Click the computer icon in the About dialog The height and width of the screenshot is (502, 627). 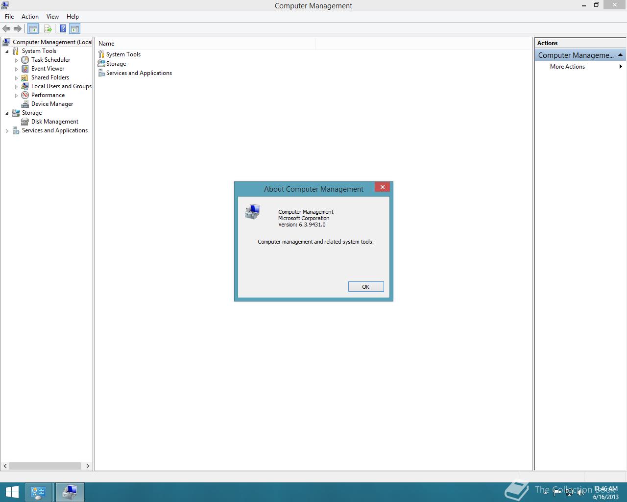point(252,212)
